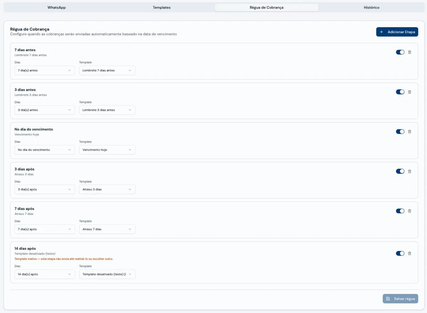427x313 pixels.
Task: Open the "14 dia(s) após" days dropdown
Action: click(45, 274)
